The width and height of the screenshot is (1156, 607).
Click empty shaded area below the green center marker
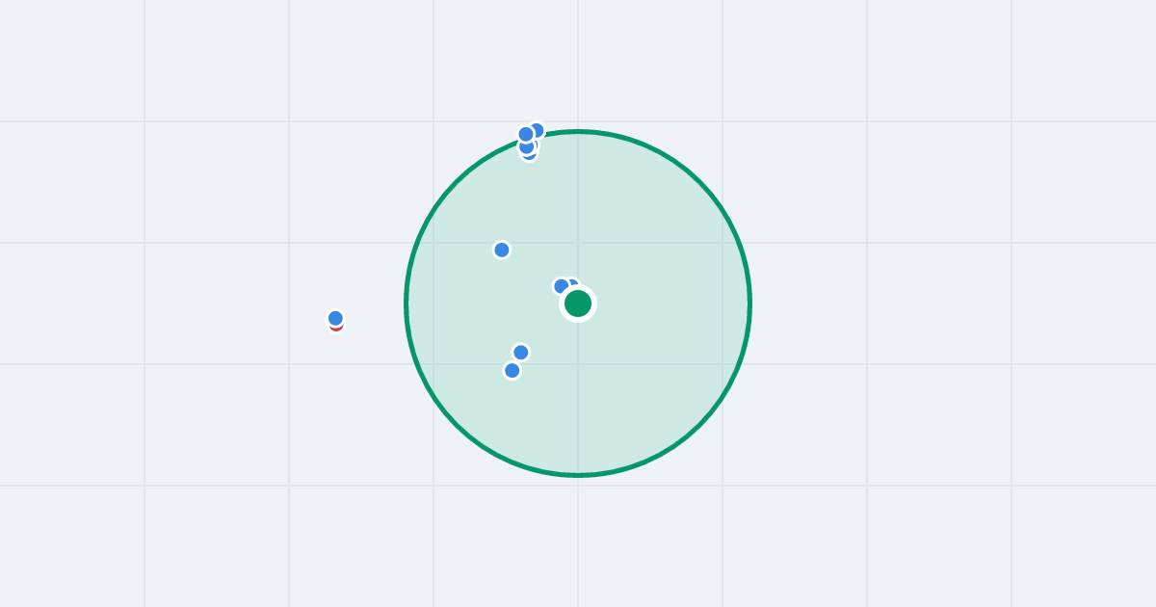point(578,405)
